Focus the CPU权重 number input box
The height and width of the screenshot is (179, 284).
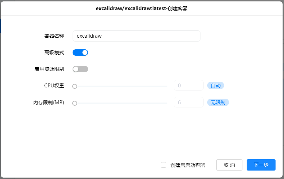[189, 86]
